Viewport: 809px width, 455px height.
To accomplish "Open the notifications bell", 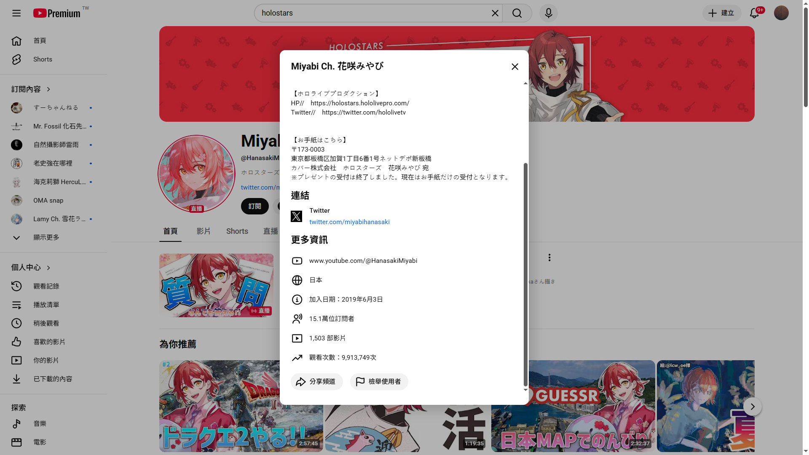I will [754, 13].
